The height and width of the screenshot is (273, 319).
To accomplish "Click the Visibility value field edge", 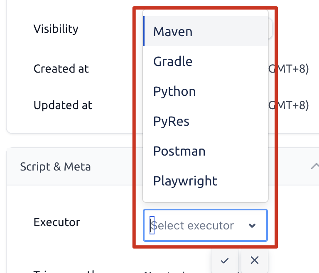I will tap(270, 29).
